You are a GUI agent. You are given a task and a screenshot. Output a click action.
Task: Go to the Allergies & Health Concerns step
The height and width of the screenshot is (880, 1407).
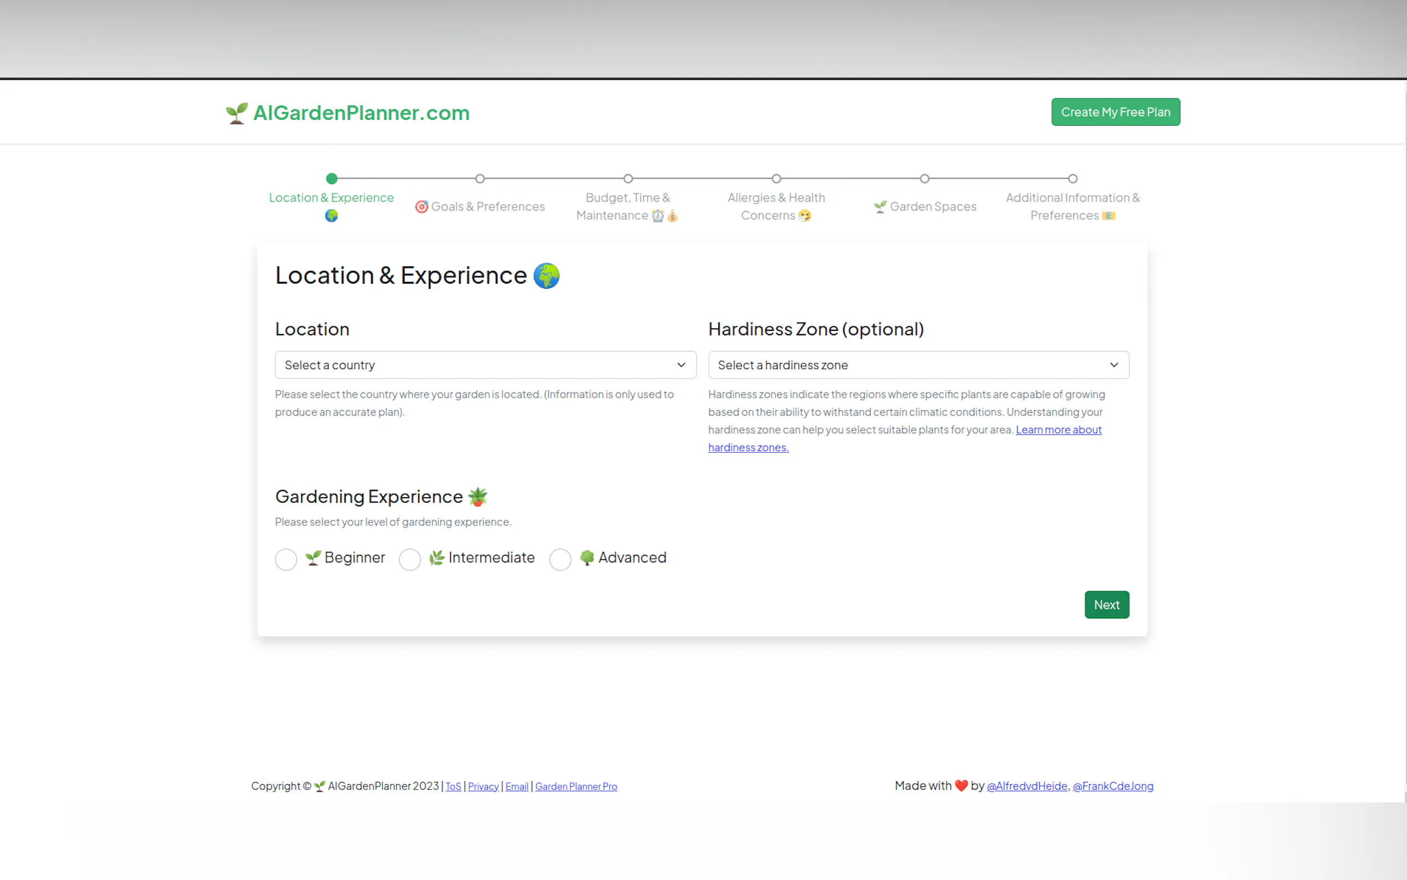coord(776,206)
